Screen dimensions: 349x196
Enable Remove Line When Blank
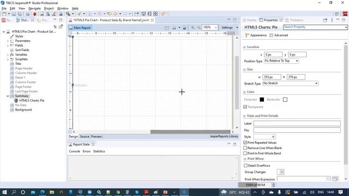click(x=245, y=148)
